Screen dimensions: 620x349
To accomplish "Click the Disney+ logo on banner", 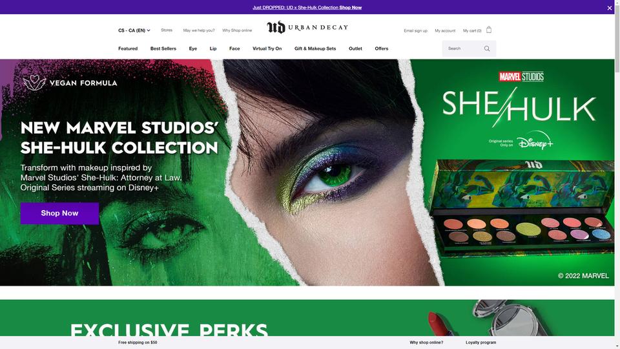I will click(x=535, y=141).
